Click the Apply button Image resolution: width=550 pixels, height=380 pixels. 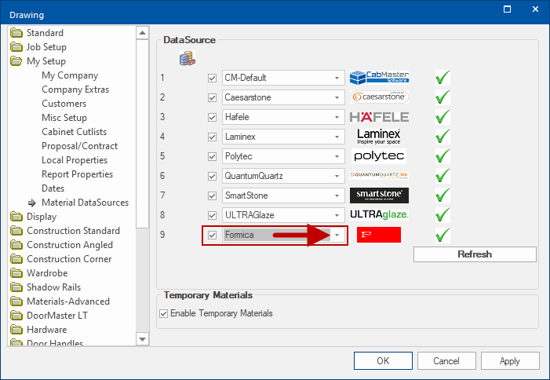(510, 361)
